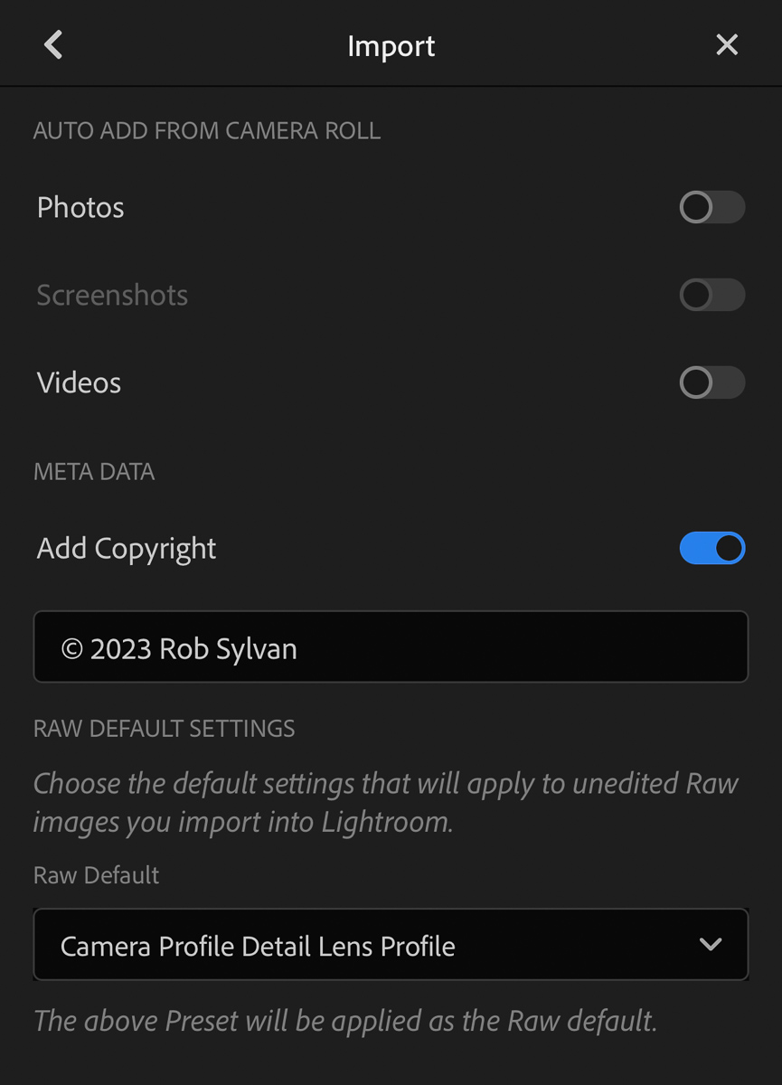
Task: Toggle the Screenshots switch on
Action: click(711, 295)
